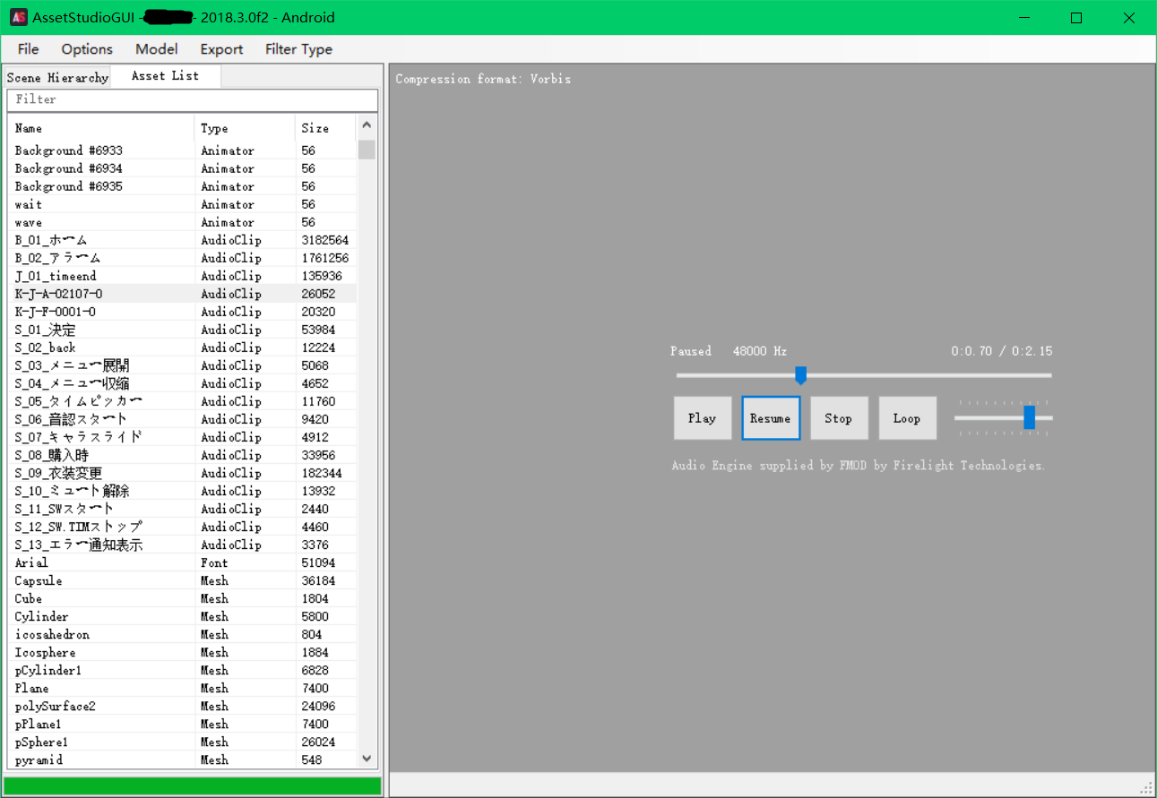
Task: Click the Filter input field
Action: click(193, 99)
